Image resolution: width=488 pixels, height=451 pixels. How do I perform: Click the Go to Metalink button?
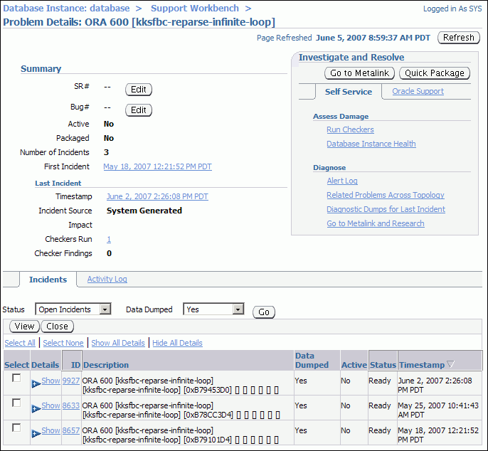click(x=359, y=73)
